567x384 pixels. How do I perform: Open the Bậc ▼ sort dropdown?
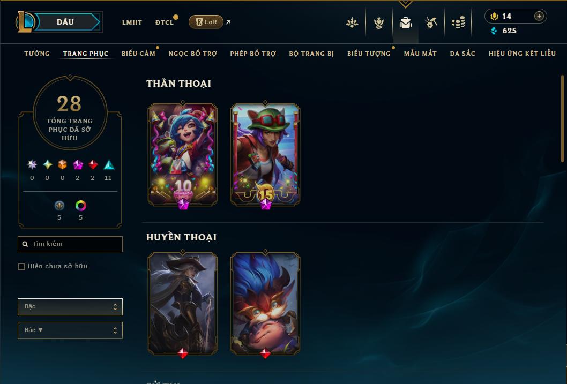pos(70,330)
